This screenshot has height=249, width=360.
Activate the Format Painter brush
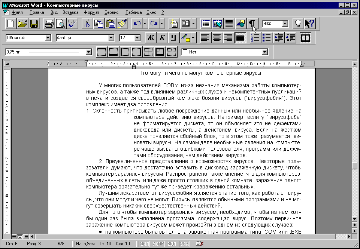coord(122,24)
